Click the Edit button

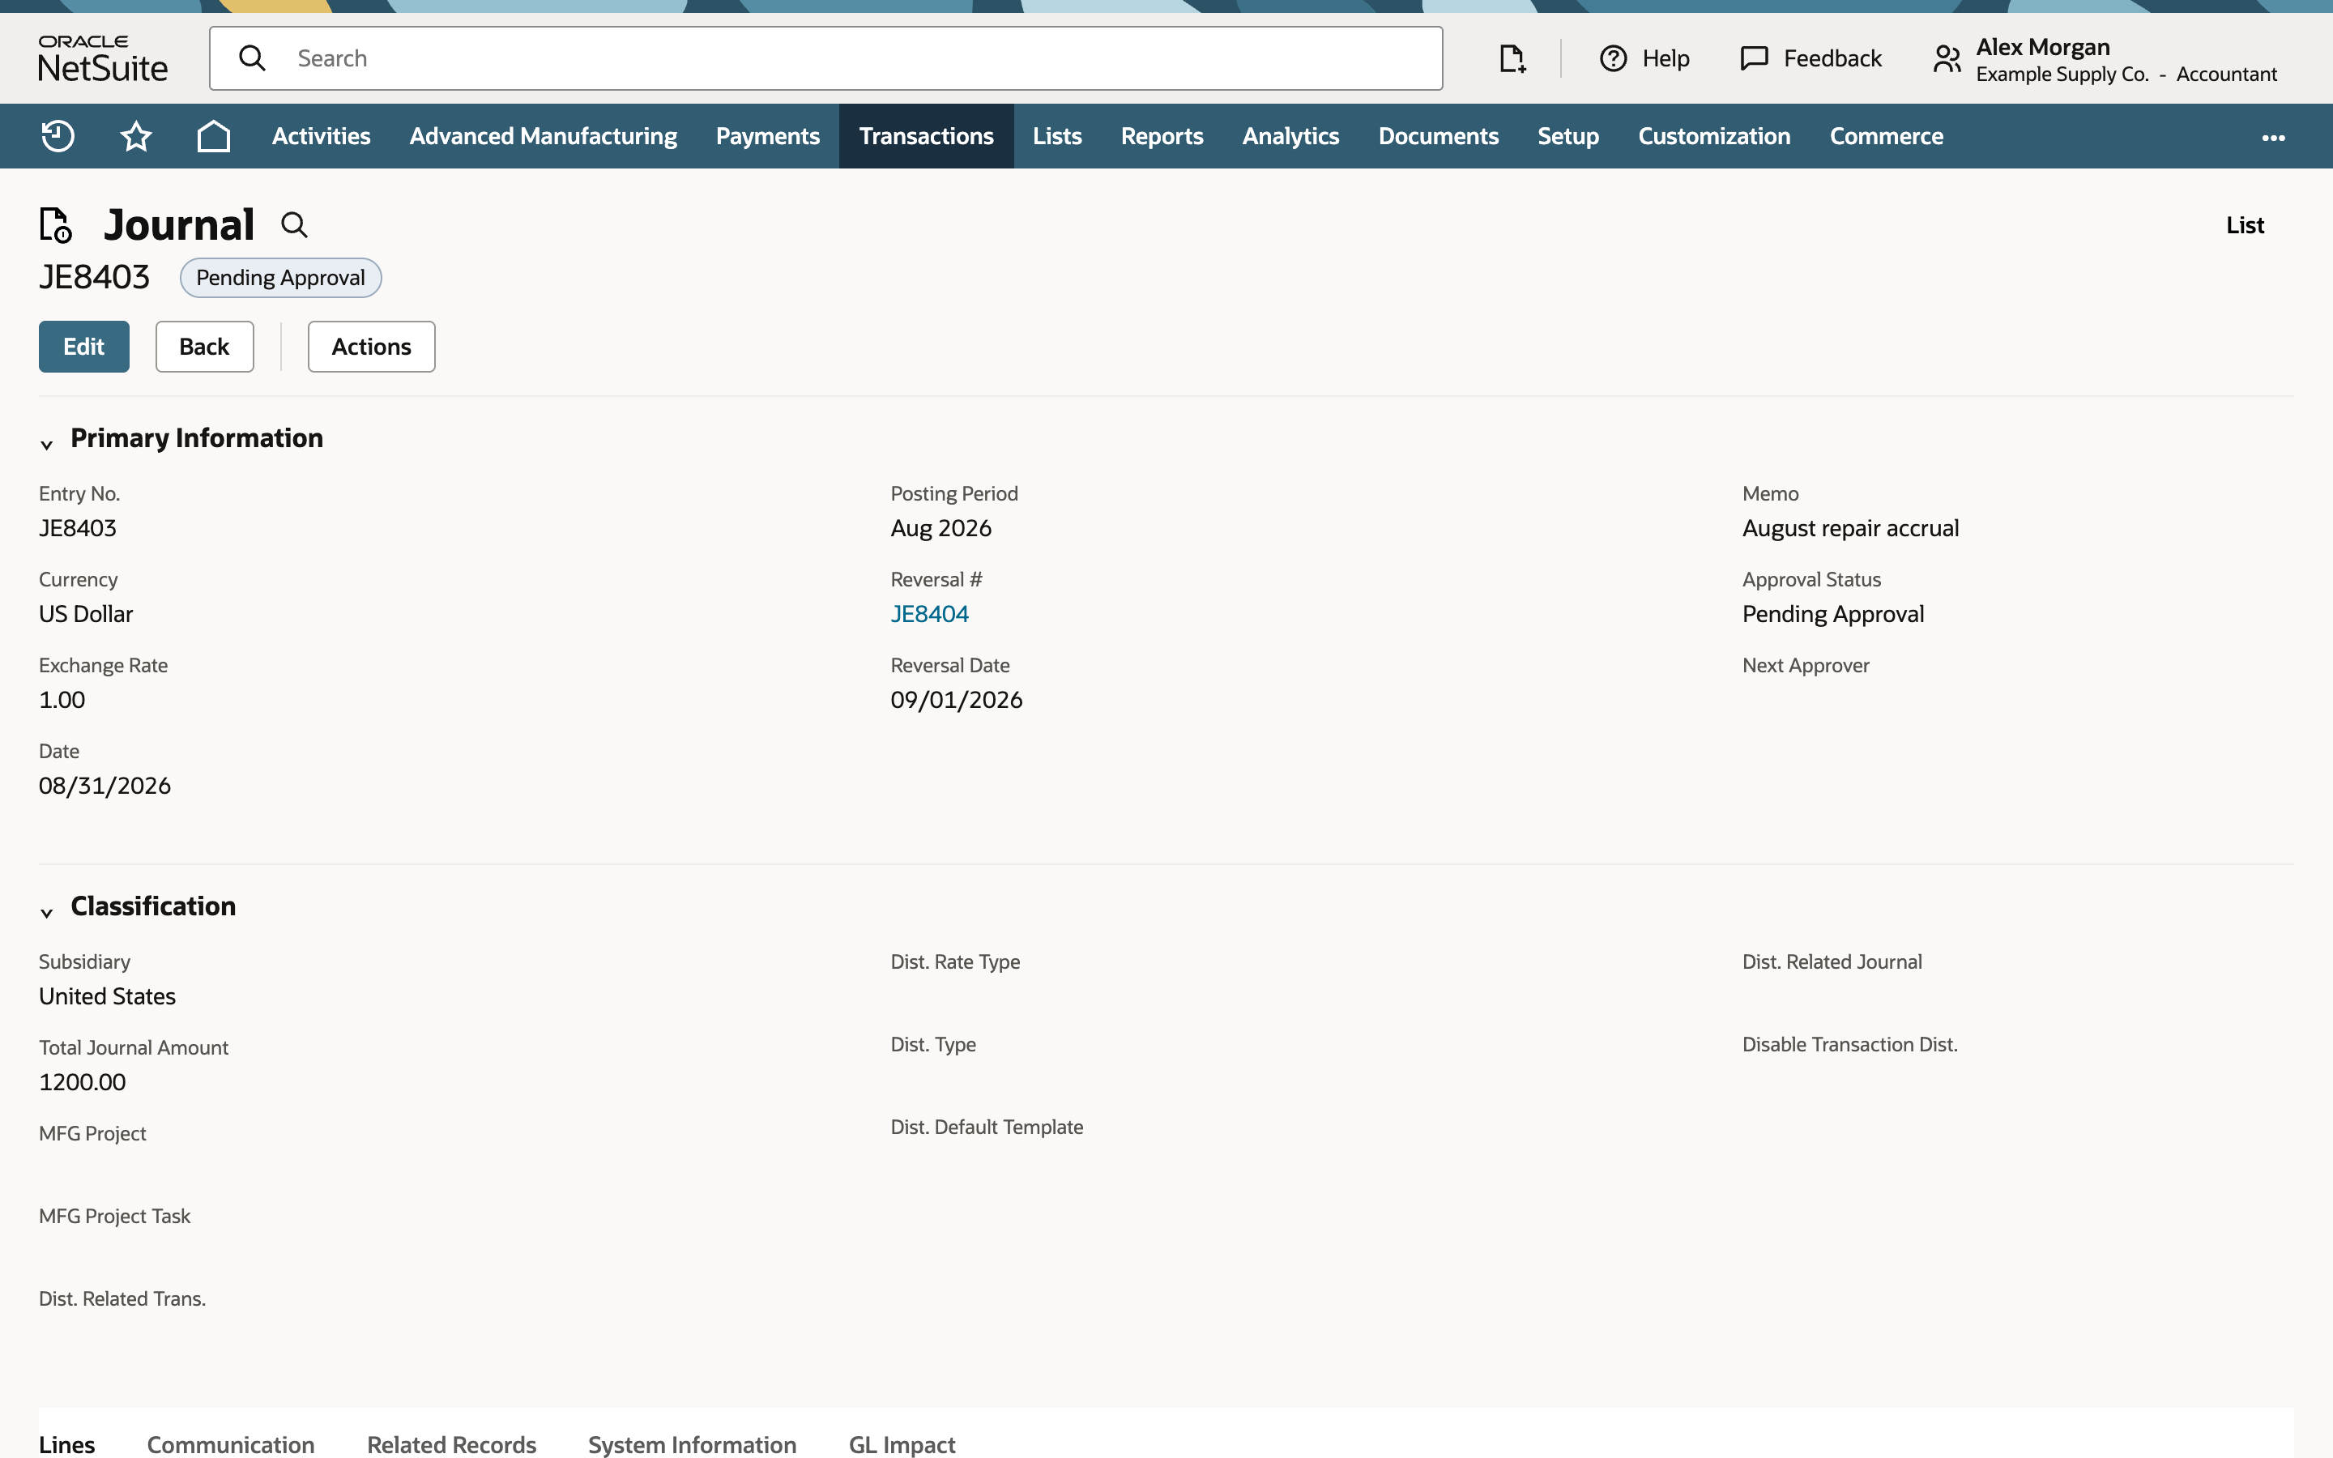[x=84, y=346]
